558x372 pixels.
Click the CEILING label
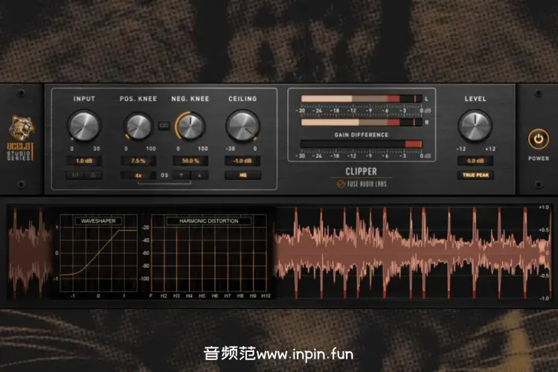pyautogui.click(x=243, y=99)
